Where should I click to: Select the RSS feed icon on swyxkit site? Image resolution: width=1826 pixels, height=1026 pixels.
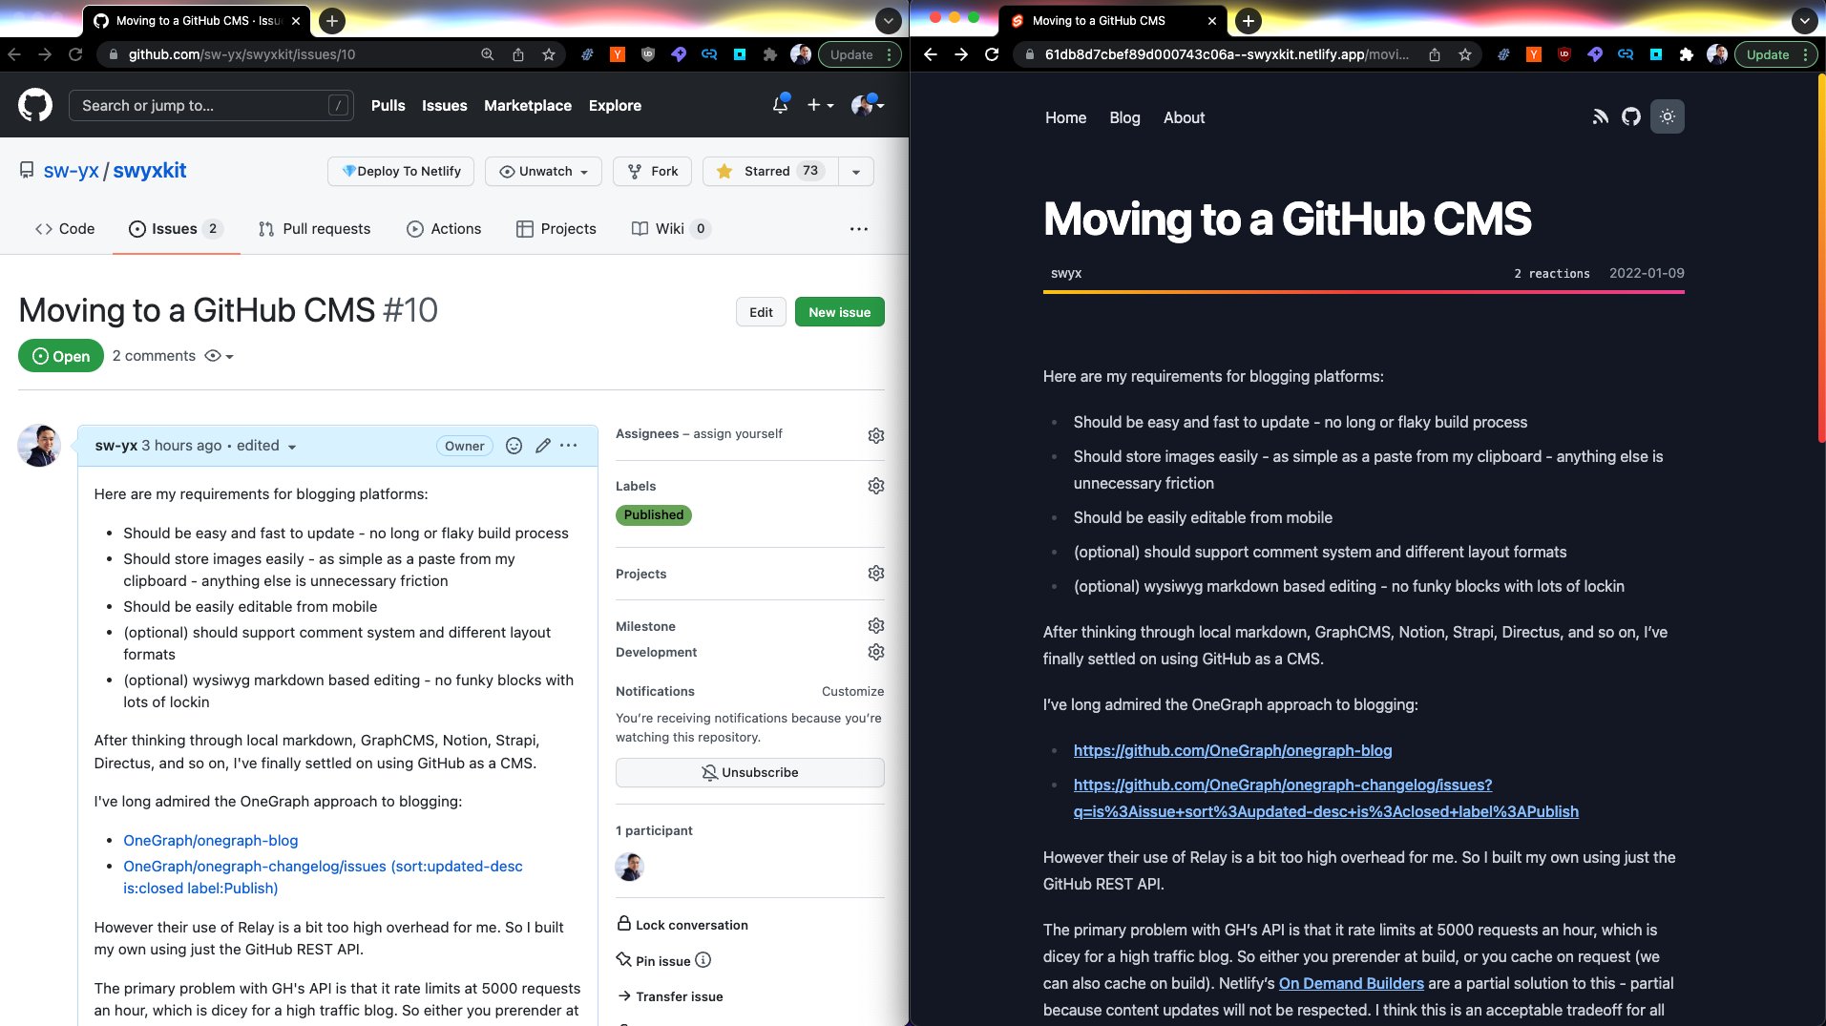coord(1601,116)
